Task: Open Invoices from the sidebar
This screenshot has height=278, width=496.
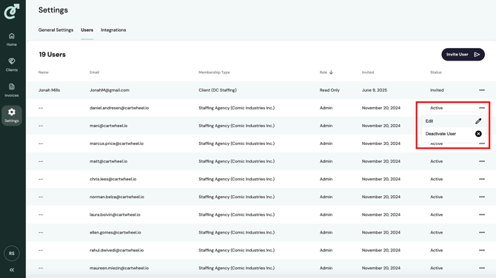Action: (x=12, y=90)
